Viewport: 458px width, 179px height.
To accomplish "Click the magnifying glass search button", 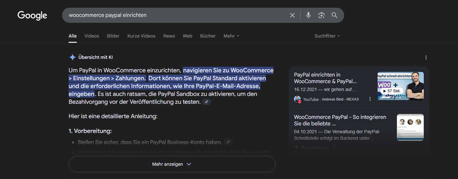I will coord(334,15).
